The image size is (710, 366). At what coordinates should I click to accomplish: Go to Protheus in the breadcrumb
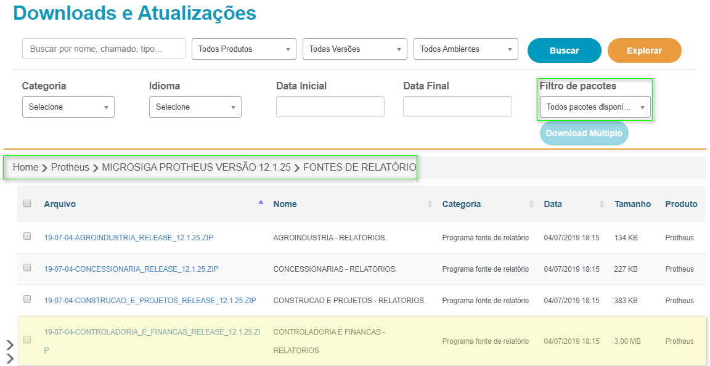70,168
